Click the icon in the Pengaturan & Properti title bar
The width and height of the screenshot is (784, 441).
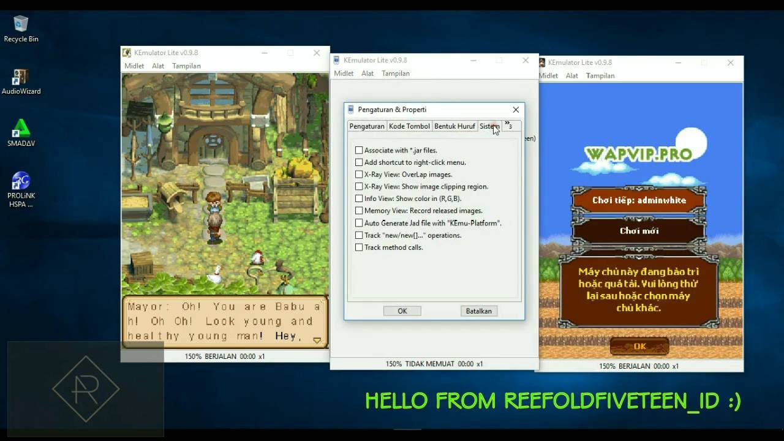(x=351, y=110)
